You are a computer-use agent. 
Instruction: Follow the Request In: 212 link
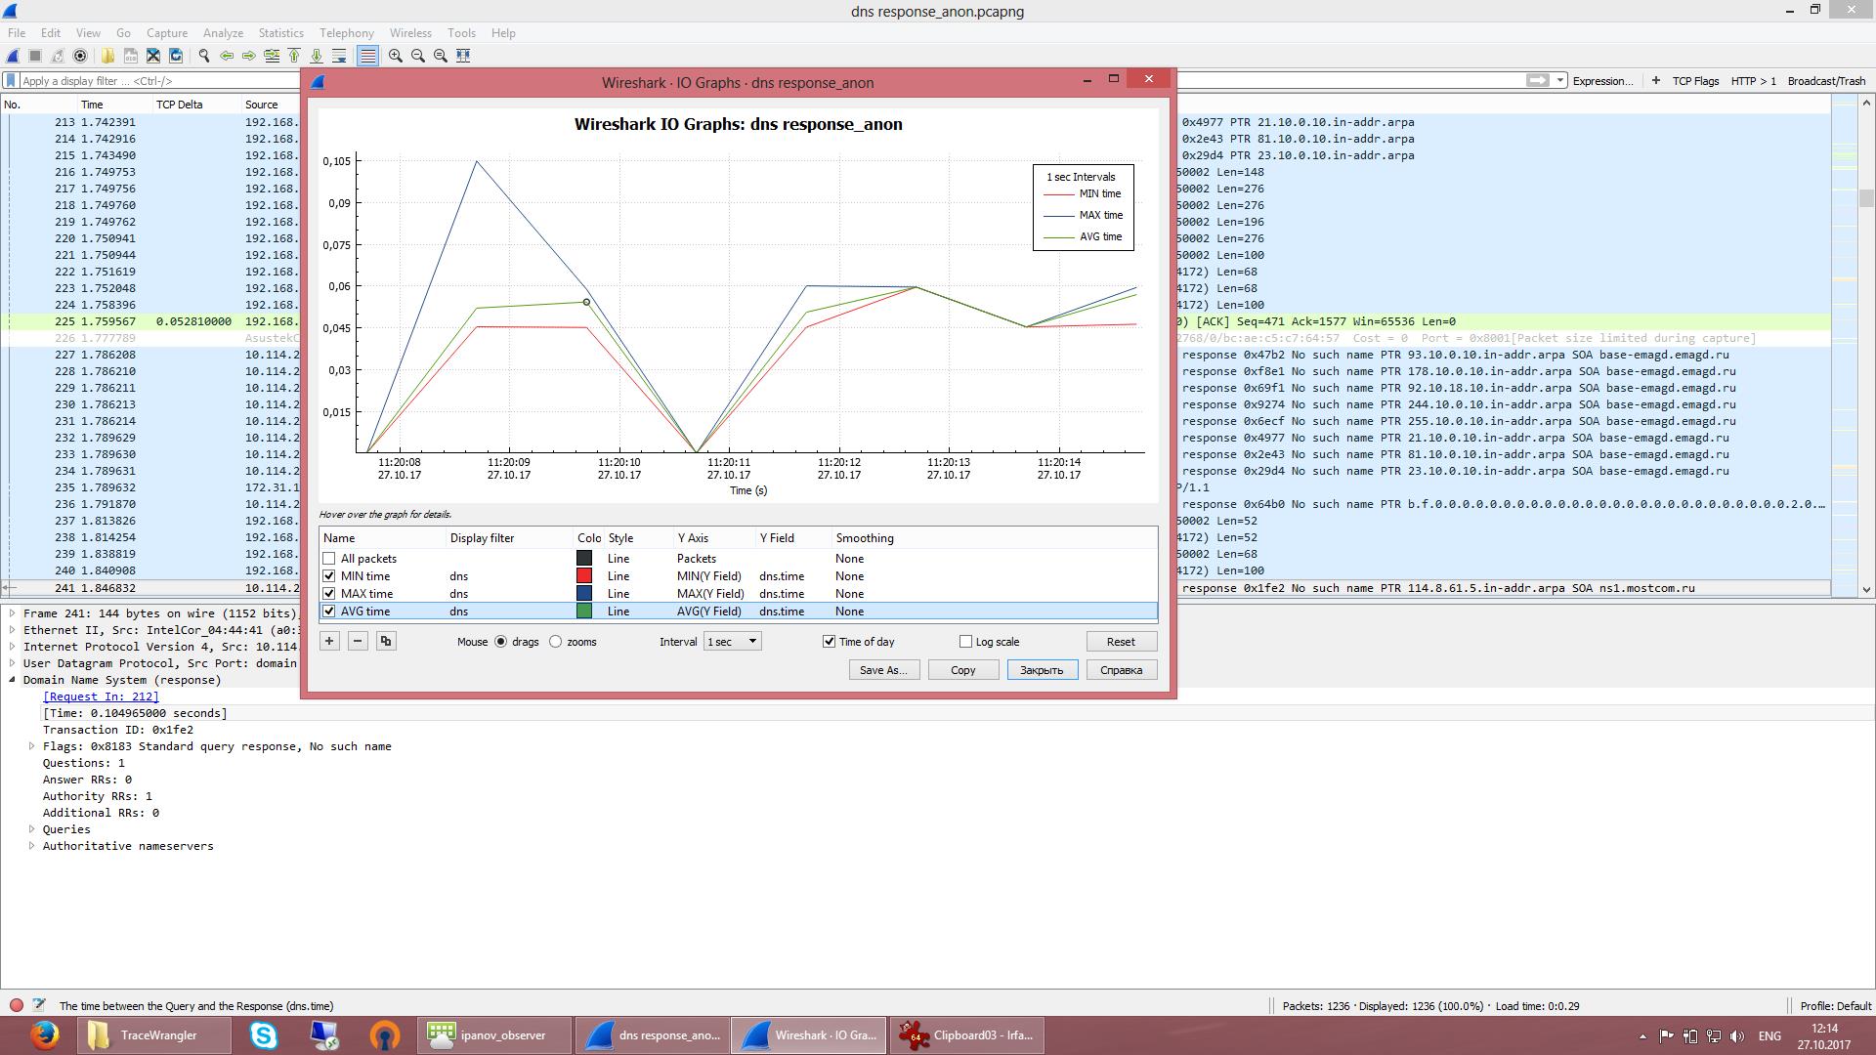100,696
